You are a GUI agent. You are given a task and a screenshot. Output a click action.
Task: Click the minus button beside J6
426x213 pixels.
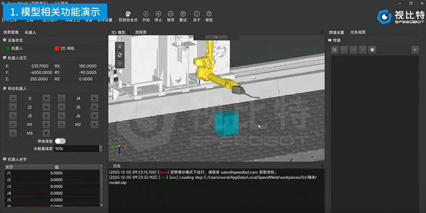click(61, 116)
